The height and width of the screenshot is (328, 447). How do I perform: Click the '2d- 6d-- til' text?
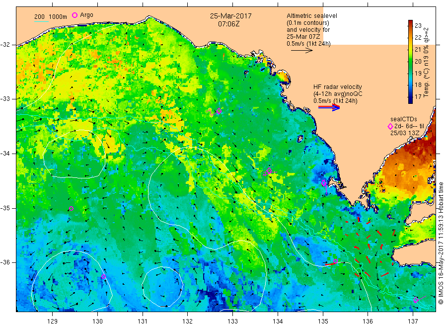point(409,126)
